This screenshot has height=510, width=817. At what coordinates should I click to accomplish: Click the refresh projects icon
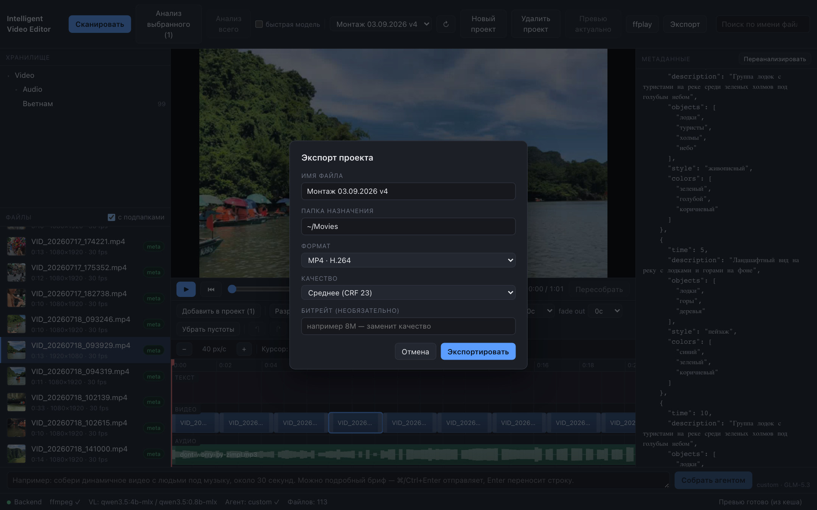(x=446, y=24)
